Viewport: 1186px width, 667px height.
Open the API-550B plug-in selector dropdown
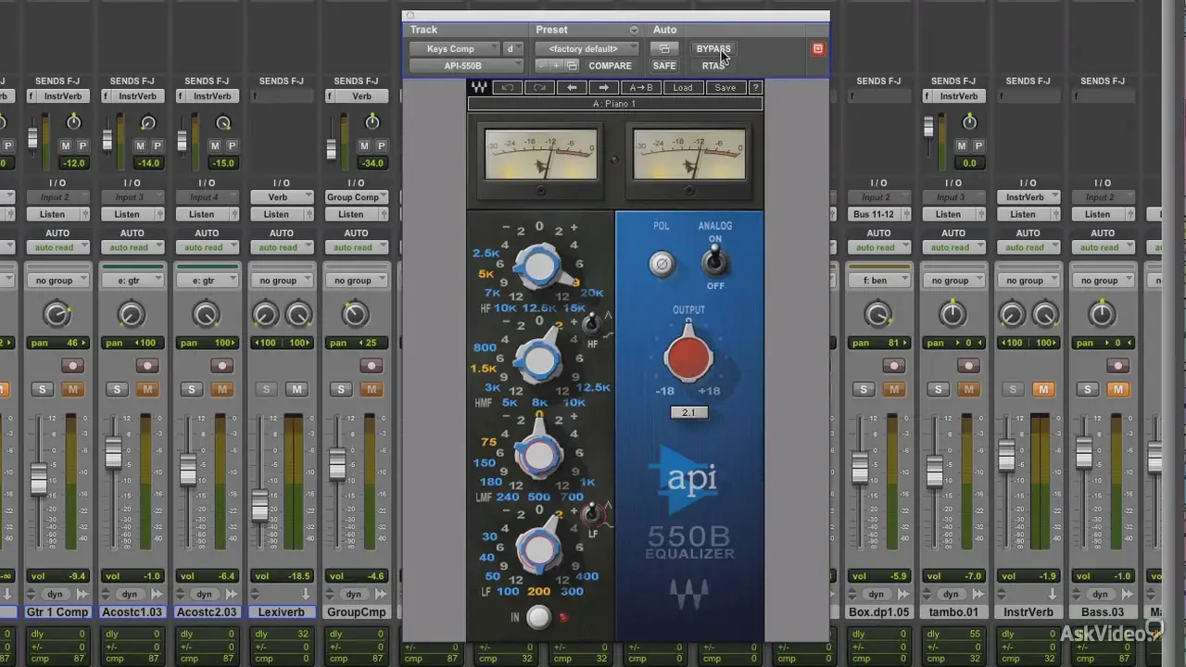pyautogui.click(x=467, y=66)
